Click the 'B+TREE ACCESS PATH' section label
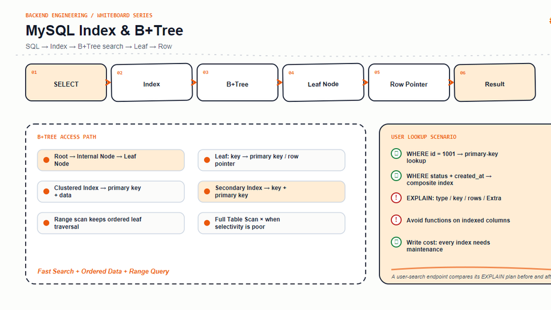Viewport: 551px width, 310px height. tap(67, 137)
